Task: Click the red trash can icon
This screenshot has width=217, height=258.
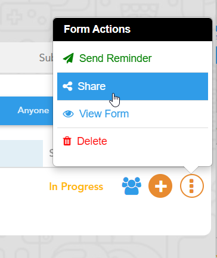Action: point(67,141)
